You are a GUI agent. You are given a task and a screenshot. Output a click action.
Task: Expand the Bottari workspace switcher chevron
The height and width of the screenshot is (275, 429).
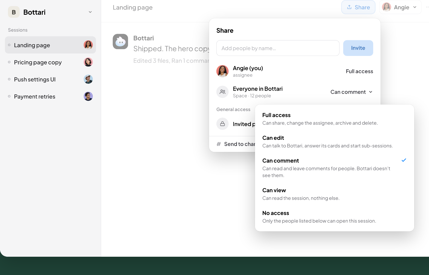(90, 12)
